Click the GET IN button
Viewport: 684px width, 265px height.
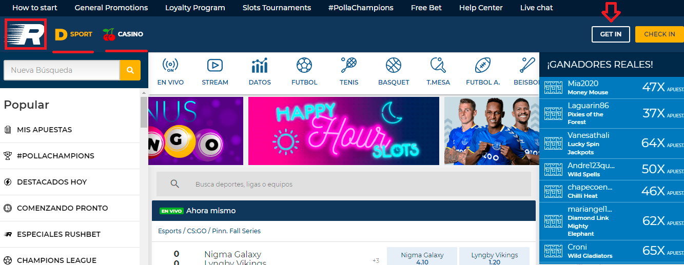tap(611, 34)
